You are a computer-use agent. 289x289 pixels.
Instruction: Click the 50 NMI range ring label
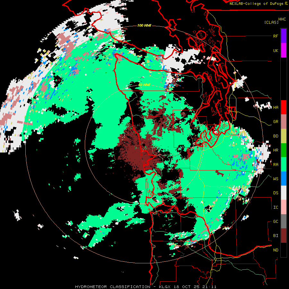click(x=144, y=85)
